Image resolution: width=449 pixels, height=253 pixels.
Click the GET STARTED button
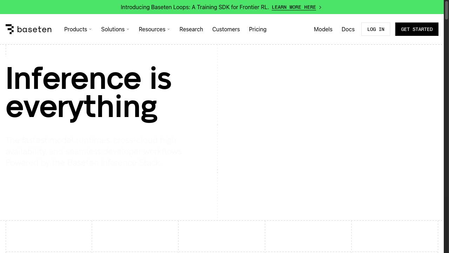click(417, 29)
